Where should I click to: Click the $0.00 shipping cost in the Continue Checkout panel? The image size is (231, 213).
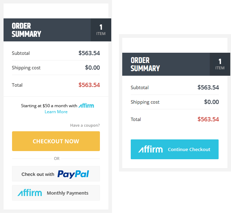coord(212,102)
